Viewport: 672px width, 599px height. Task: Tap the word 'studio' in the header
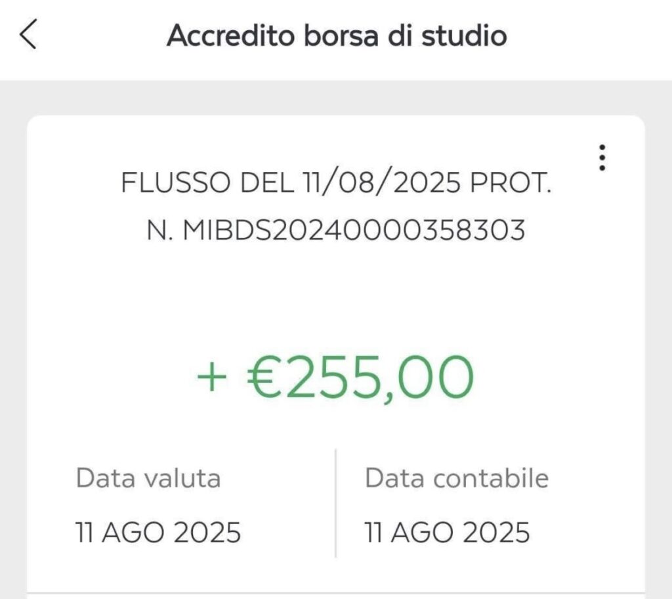464,35
